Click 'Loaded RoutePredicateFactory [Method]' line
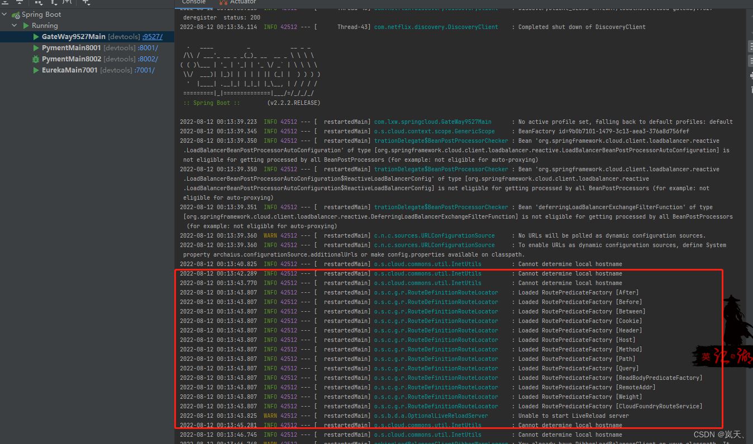 point(580,349)
